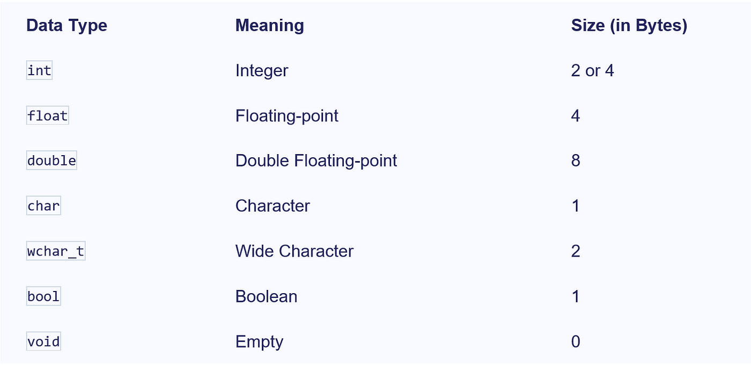Select Double Floating-point text

[316, 161]
